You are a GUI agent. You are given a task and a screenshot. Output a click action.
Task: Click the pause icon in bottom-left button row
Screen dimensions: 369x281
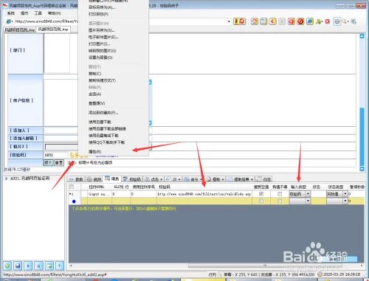tap(39, 266)
